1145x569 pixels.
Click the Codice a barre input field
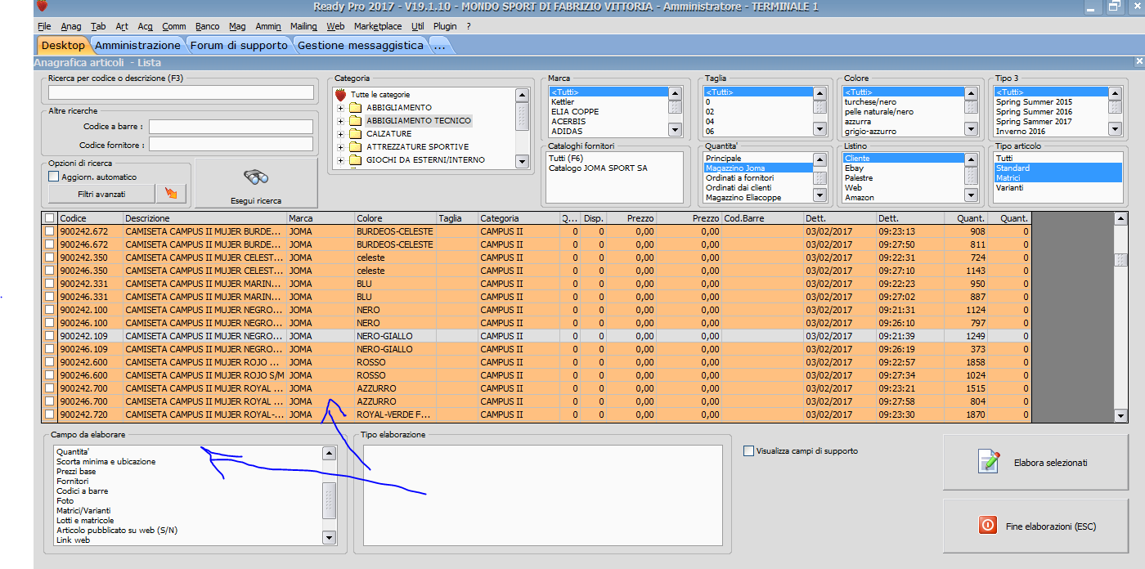click(231, 127)
